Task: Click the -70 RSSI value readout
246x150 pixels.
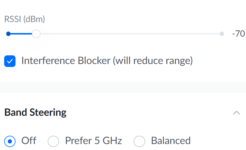Action: coord(238,34)
